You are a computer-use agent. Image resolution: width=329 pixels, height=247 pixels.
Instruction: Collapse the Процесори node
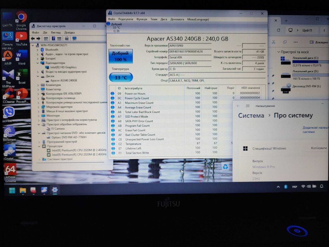pyautogui.click(x=39, y=146)
